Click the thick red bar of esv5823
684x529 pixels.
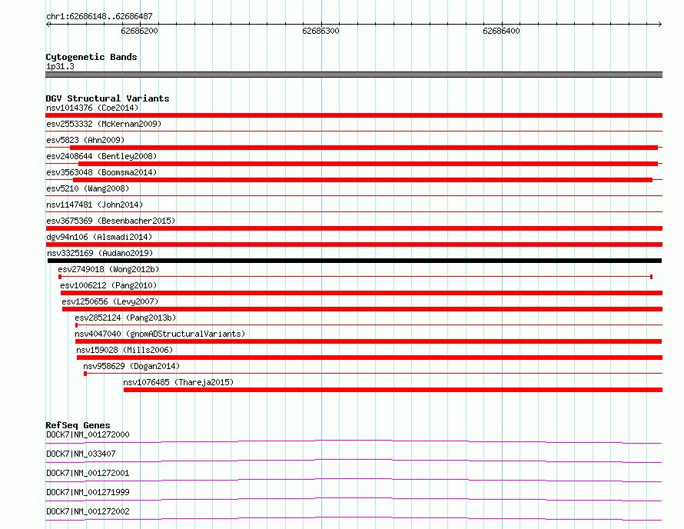tap(364, 148)
